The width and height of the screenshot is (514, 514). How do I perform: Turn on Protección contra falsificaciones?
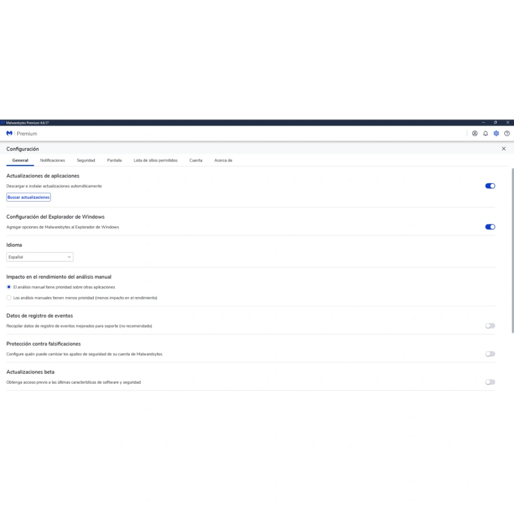(490, 354)
